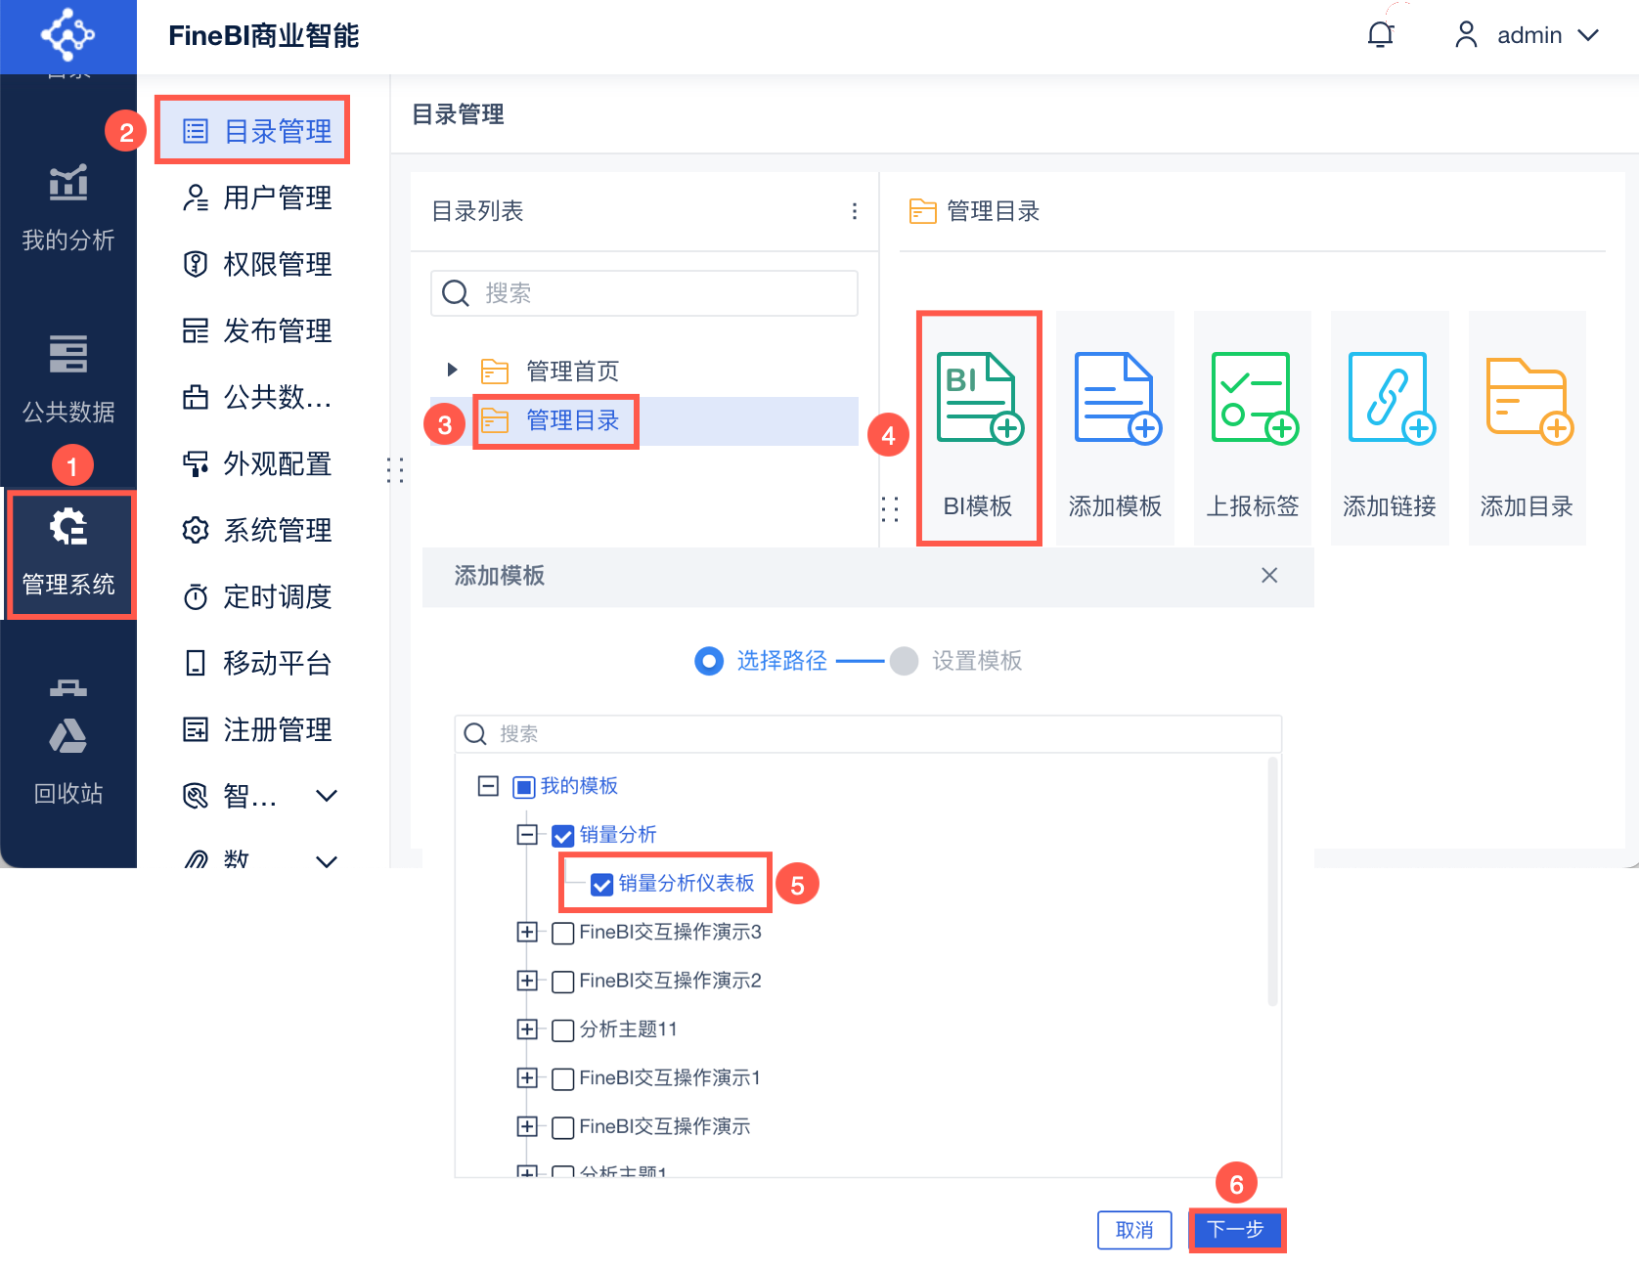Select Management System (管理系统) in sidebar
The height and width of the screenshot is (1269, 1639).
[68, 553]
